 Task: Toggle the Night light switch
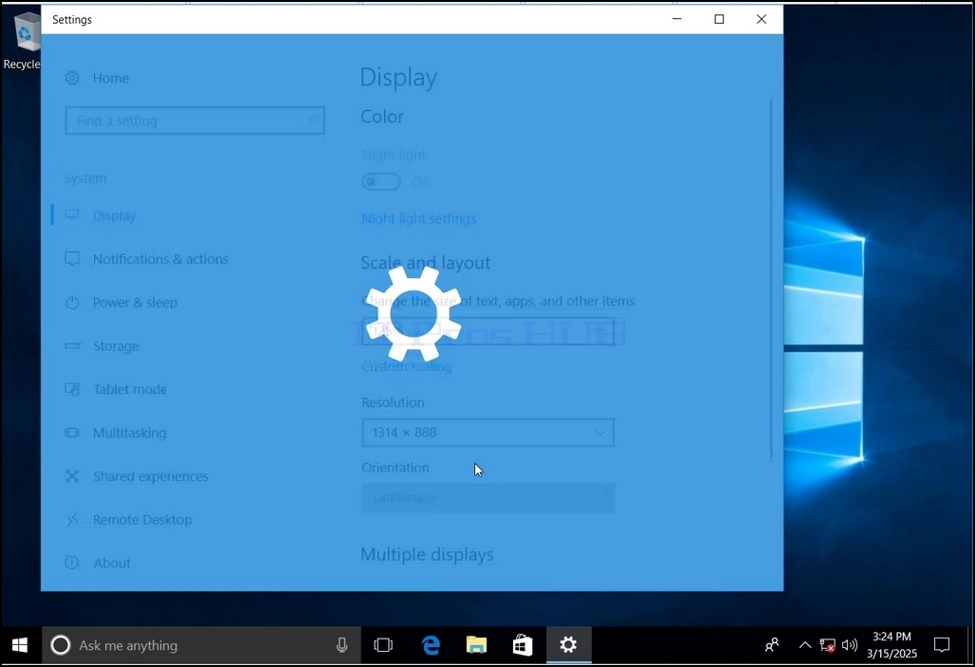click(381, 181)
